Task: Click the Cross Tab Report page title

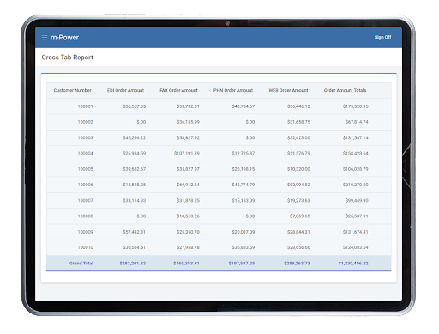Action: click(68, 58)
